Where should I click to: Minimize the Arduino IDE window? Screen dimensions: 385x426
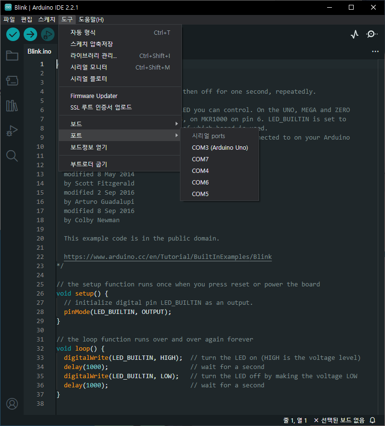coord(330,7)
